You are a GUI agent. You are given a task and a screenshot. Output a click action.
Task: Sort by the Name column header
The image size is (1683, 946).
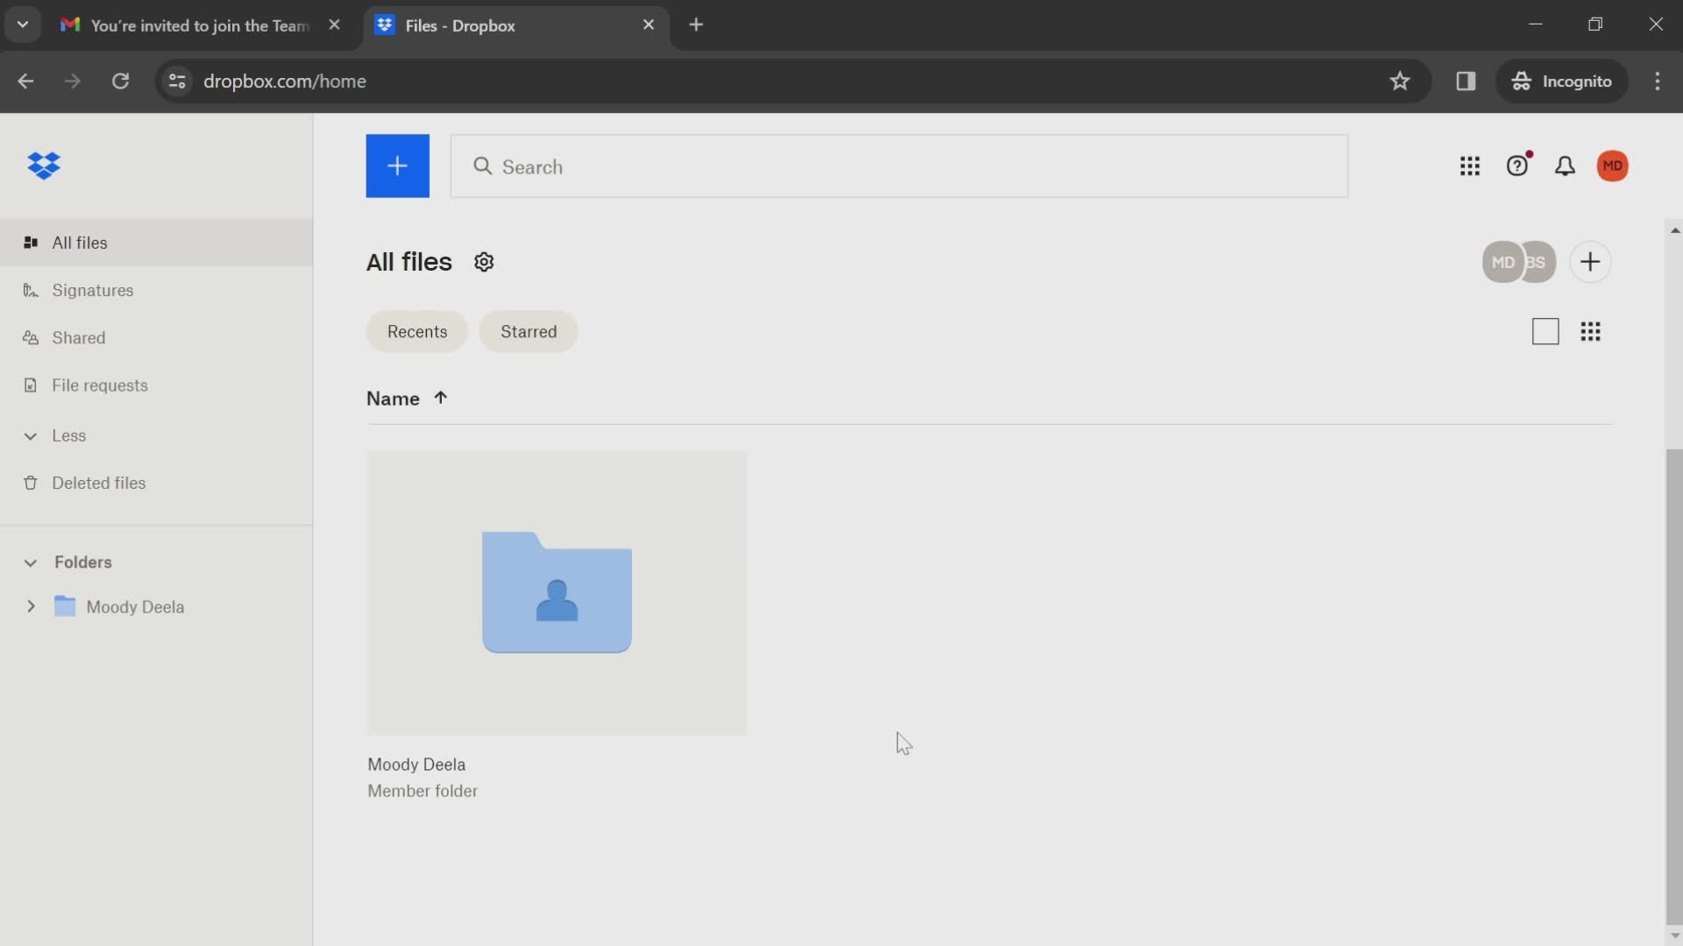(x=393, y=399)
